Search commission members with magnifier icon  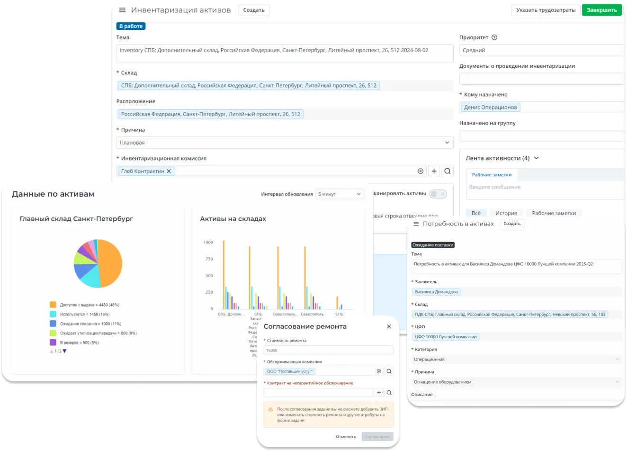[448, 171]
